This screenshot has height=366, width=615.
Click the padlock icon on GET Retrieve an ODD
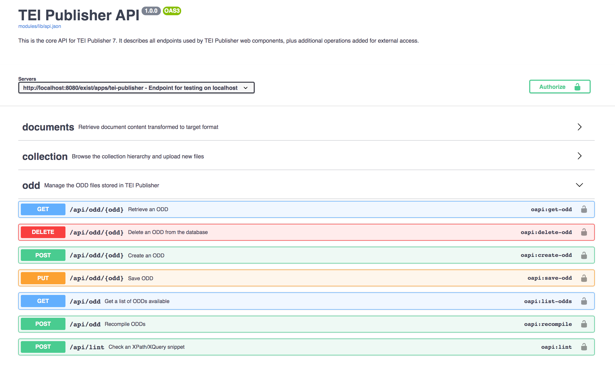tap(584, 209)
